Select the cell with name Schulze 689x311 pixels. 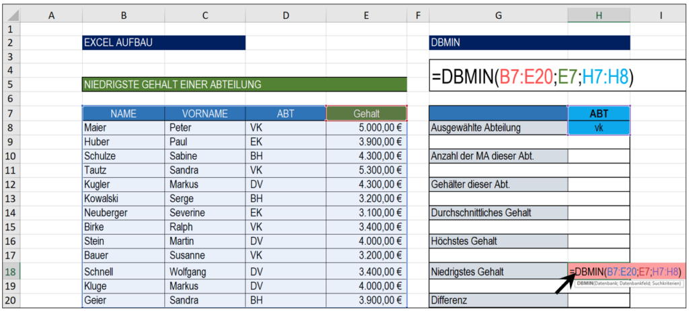click(x=124, y=156)
